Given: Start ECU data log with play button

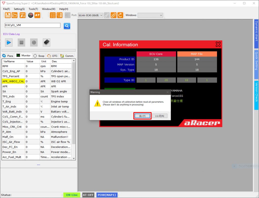Looking at the screenshot, I should click(x=9, y=42).
